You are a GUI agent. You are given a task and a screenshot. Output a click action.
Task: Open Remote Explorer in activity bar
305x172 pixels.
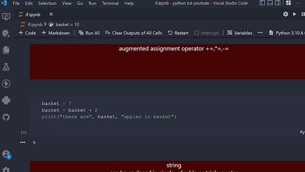coord(6,17)
